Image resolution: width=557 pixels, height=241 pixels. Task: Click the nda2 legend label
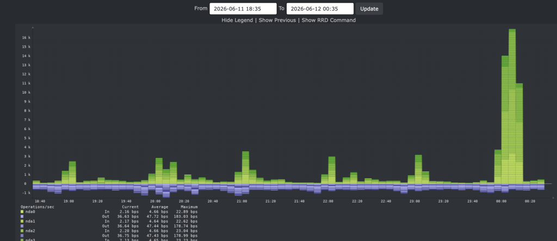click(30, 231)
